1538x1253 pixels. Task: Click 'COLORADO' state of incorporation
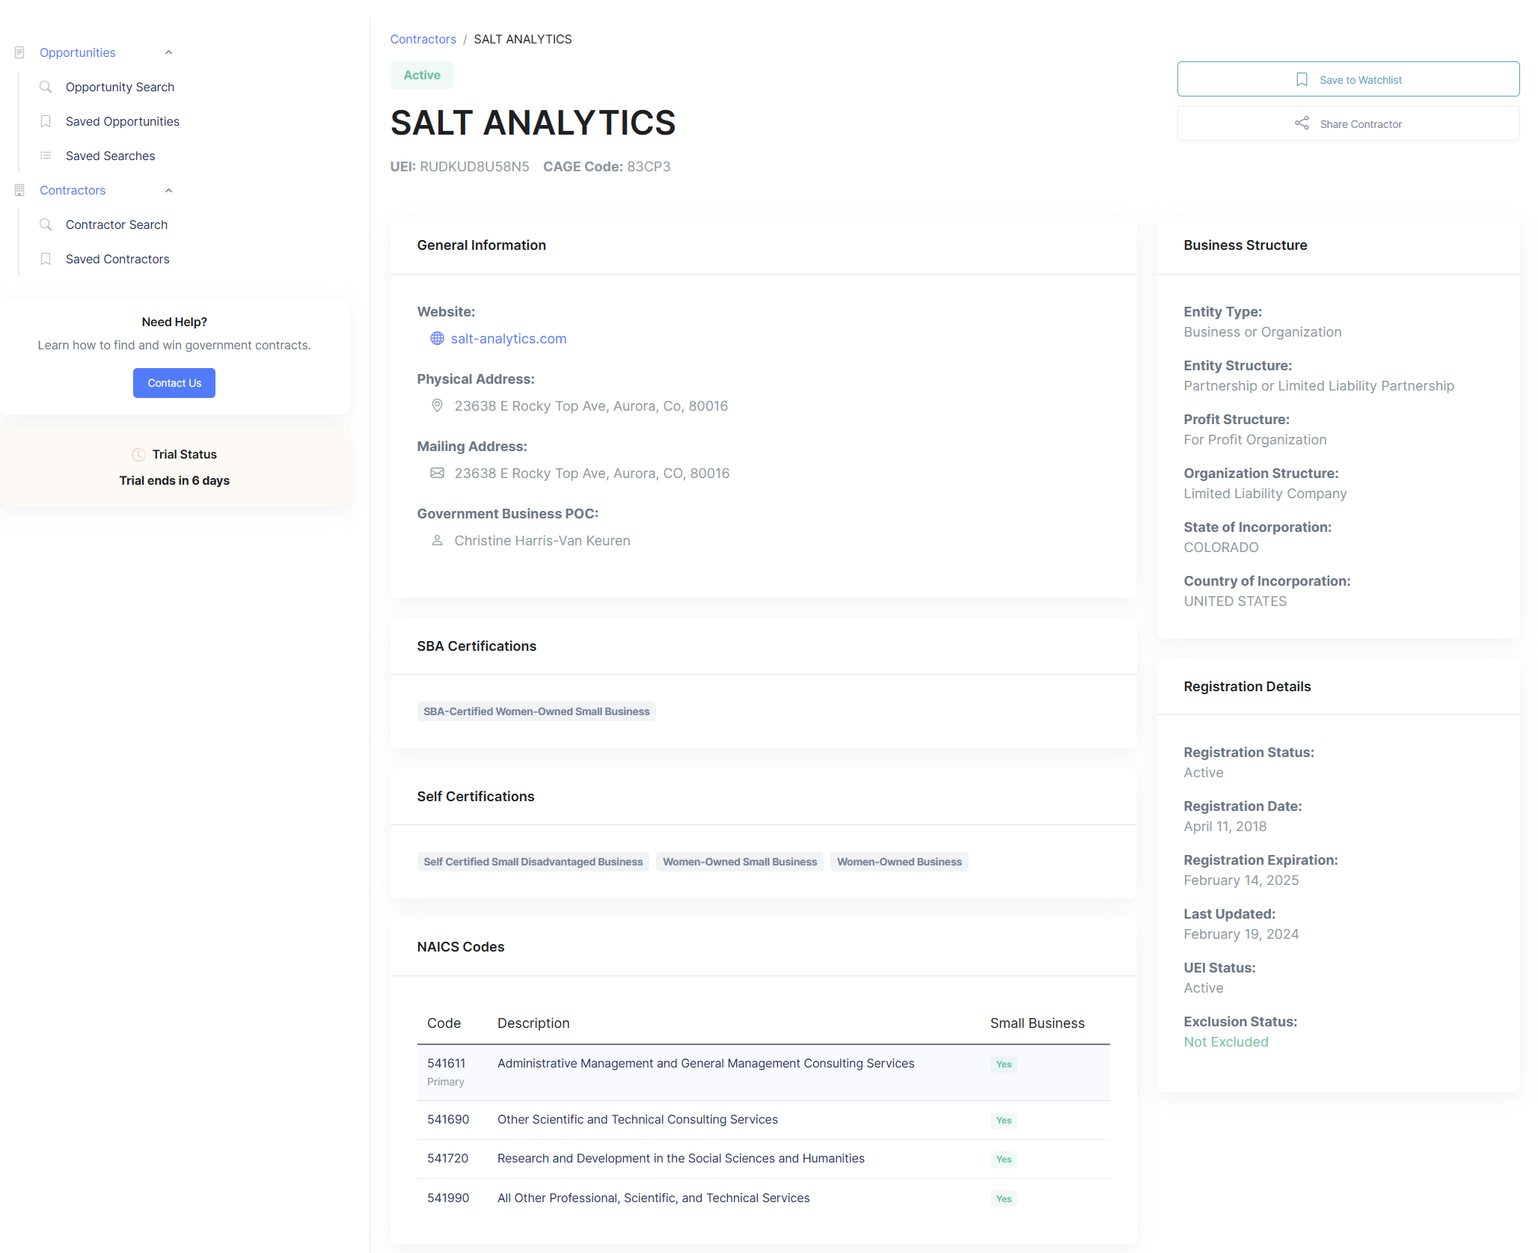(x=1221, y=548)
